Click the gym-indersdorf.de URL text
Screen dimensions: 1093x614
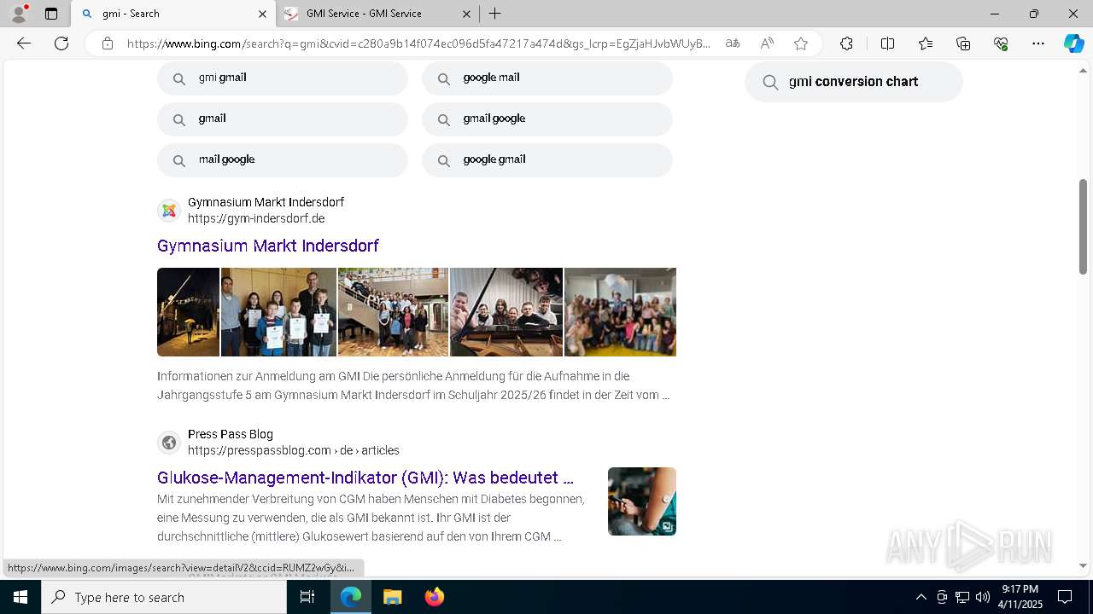256,218
